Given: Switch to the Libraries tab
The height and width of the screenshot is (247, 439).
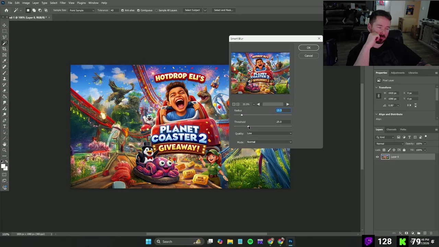Looking at the screenshot, I should pos(413,73).
